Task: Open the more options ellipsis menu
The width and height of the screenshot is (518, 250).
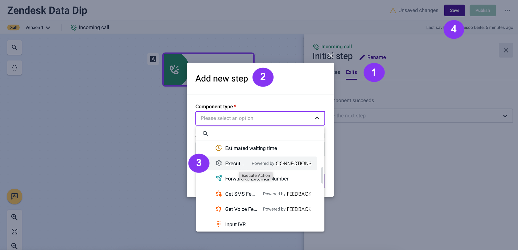Action: pyautogui.click(x=507, y=11)
